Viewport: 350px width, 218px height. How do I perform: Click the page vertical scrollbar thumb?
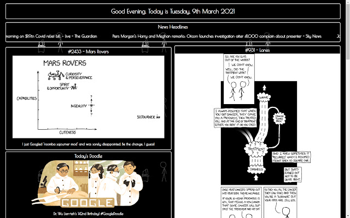click(348, 31)
